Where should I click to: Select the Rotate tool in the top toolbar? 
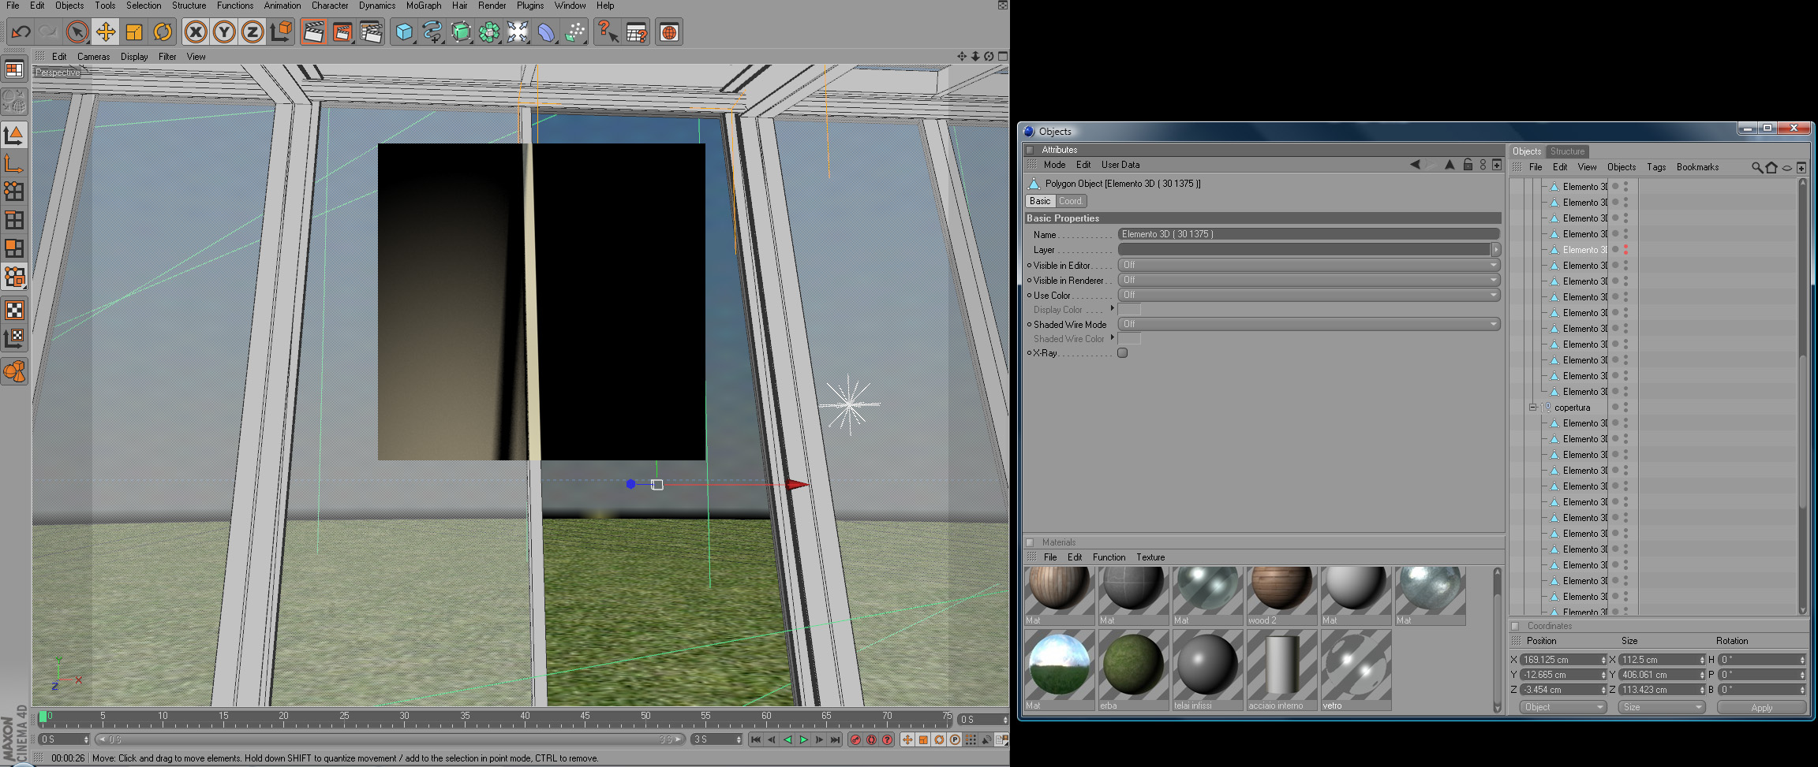click(x=163, y=32)
